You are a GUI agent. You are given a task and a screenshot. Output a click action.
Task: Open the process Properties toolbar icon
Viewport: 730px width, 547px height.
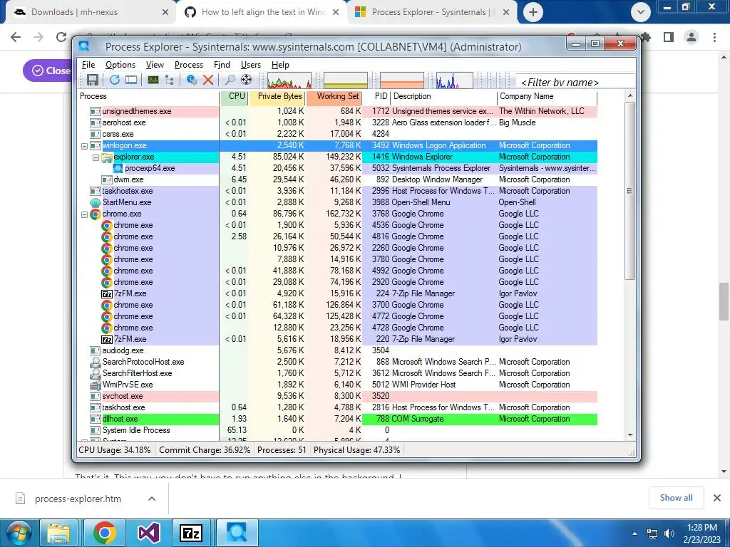pyautogui.click(x=191, y=80)
